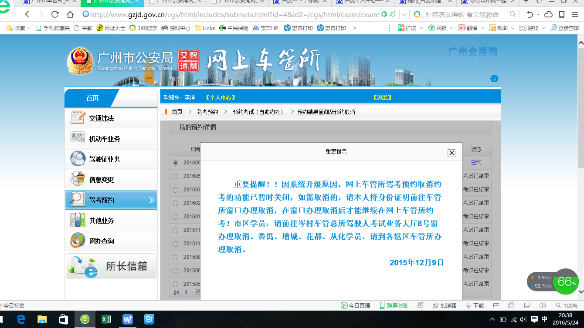Viewport: 584px width, 328px height.
Task: Click 退出 to log out
Action: click(382, 97)
